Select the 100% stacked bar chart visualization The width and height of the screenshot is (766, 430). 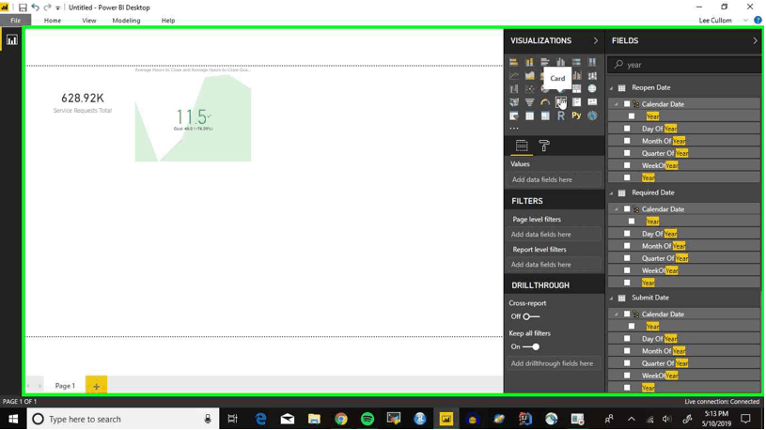(x=576, y=62)
